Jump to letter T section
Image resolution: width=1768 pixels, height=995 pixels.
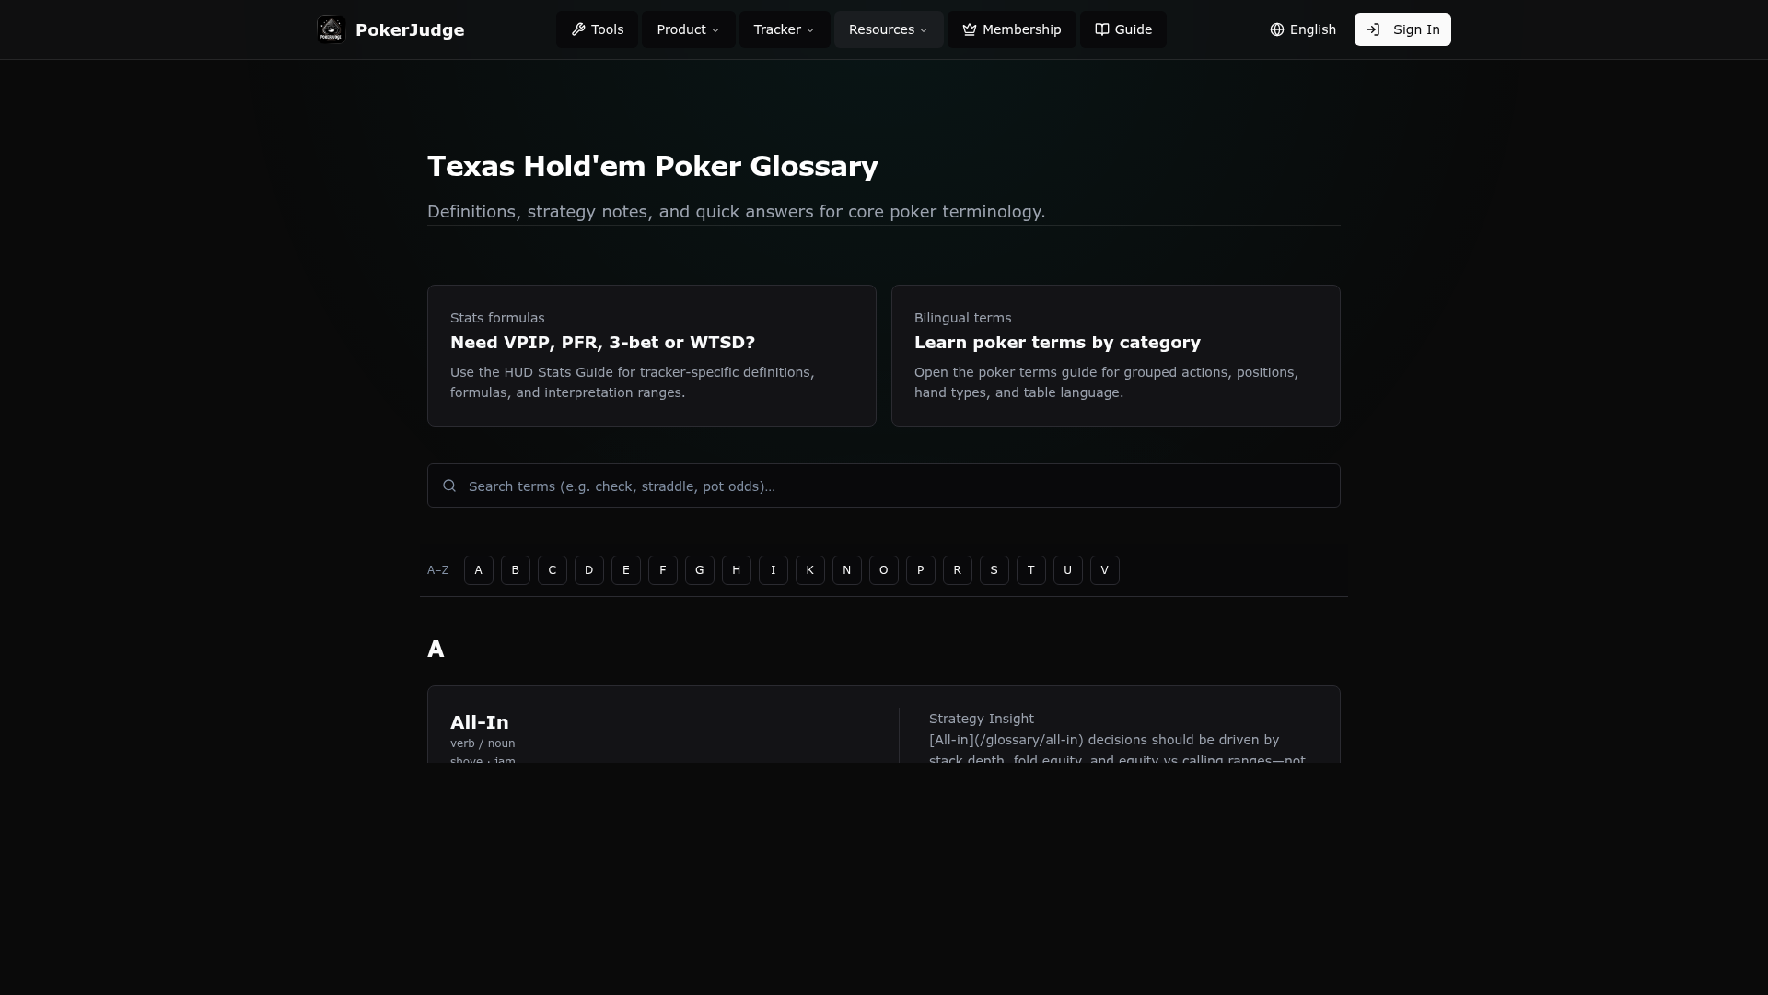[x=1031, y=570]
